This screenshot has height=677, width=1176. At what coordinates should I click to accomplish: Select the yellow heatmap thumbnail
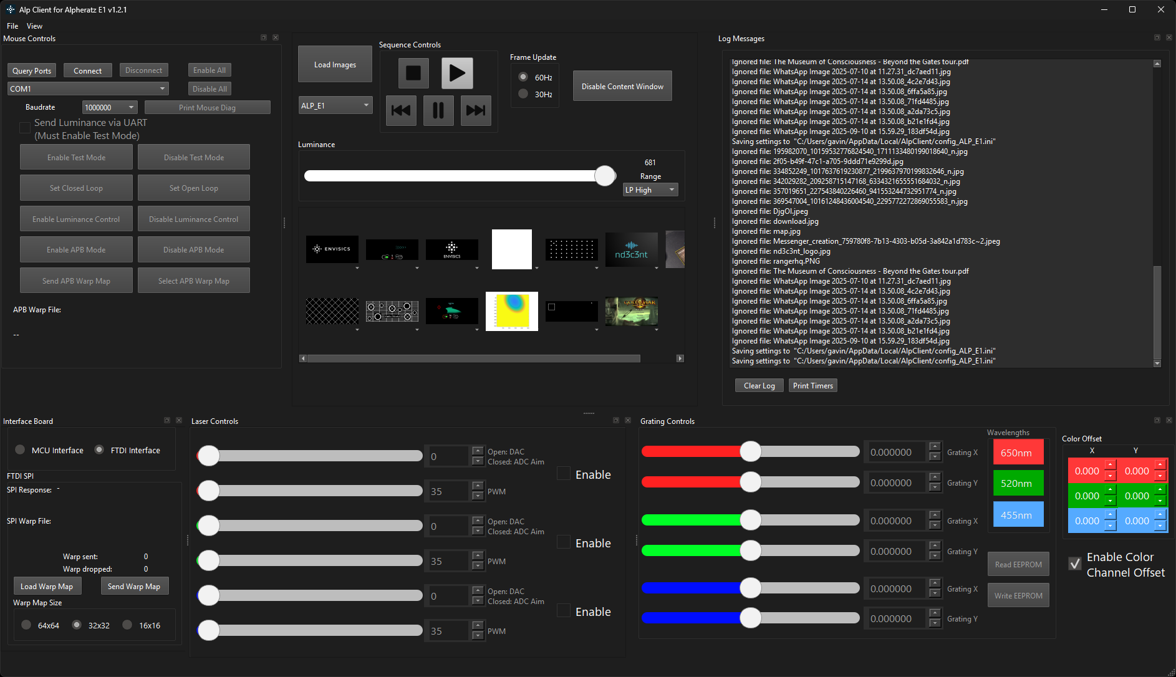(x=512, y=311)
